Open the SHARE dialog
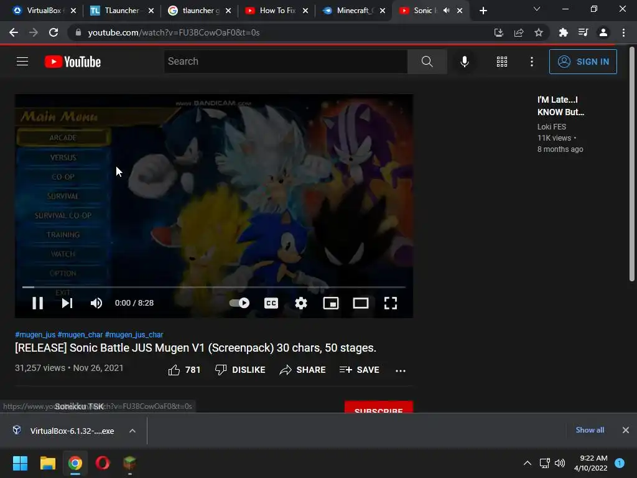 point(303,370)
